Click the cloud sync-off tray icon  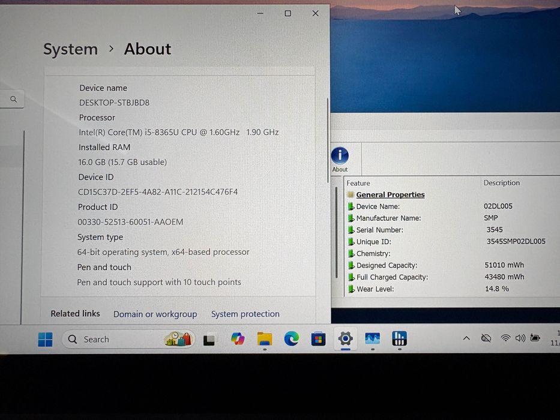pos(486,338)
